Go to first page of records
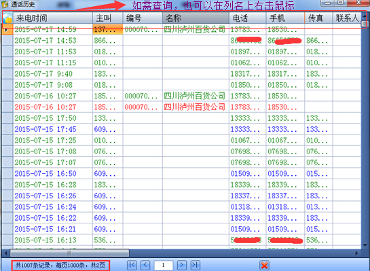Viewport: 370px width, 271px height. pos(132,265)
